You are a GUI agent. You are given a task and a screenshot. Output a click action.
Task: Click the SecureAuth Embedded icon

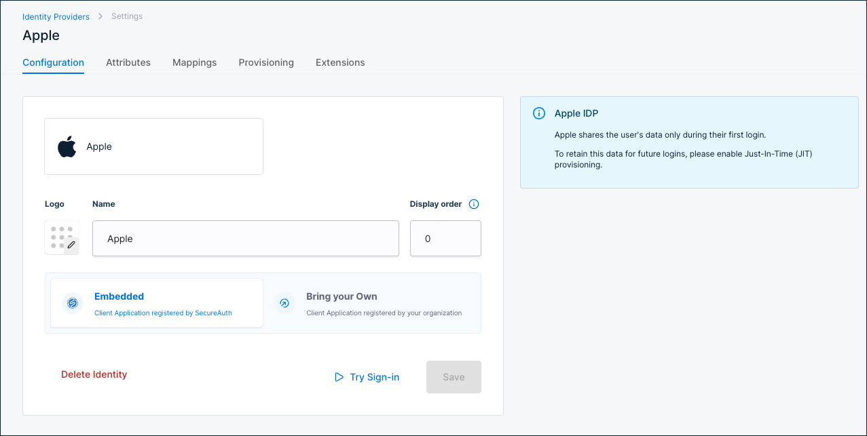pos(72,303)
